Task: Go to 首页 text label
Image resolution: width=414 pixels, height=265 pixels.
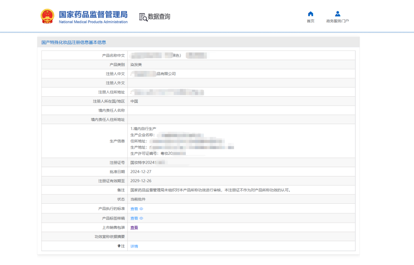Action: tap(310, 21)
